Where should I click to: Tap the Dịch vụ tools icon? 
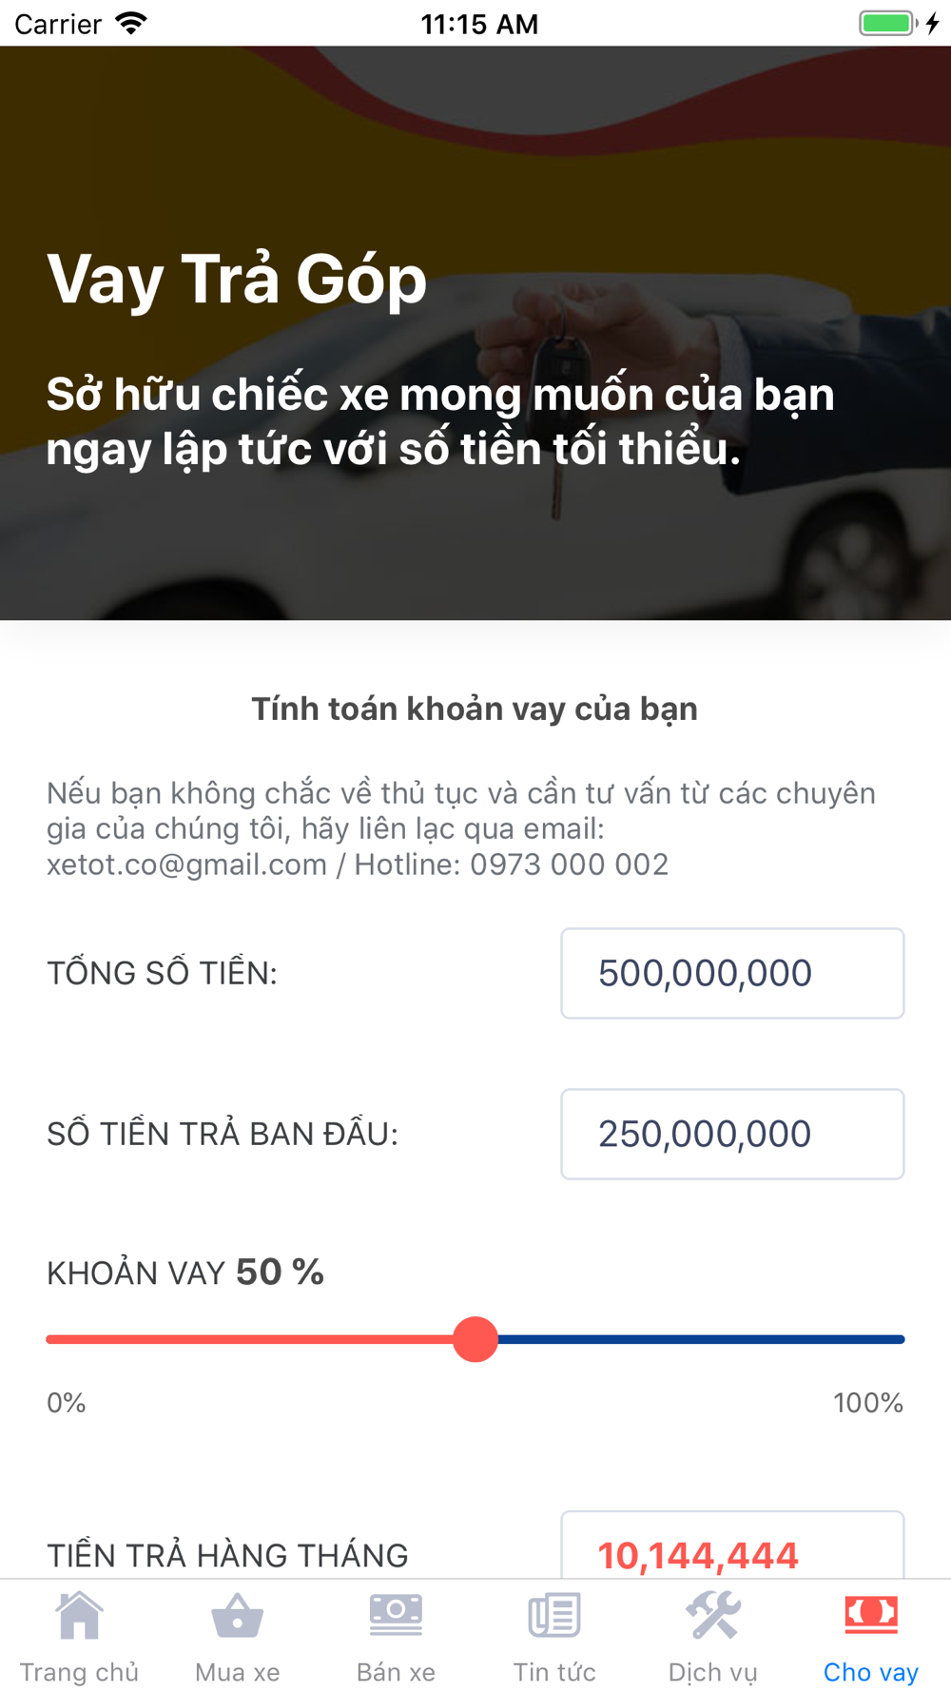point(713,1615)
